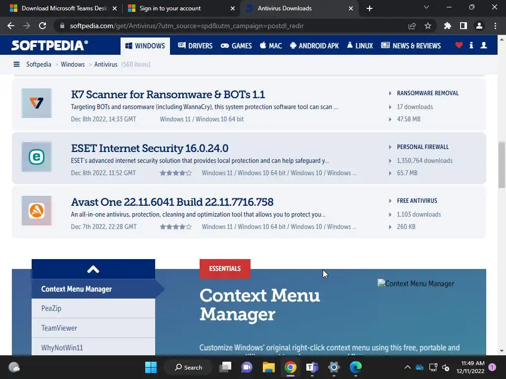Open taskbar Search box
The width and height of the screenshot is (506, 379).
click(188, 367)
